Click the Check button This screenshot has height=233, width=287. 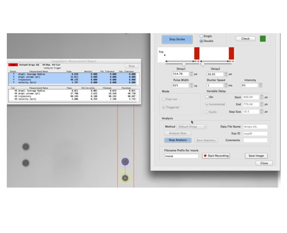245,39
